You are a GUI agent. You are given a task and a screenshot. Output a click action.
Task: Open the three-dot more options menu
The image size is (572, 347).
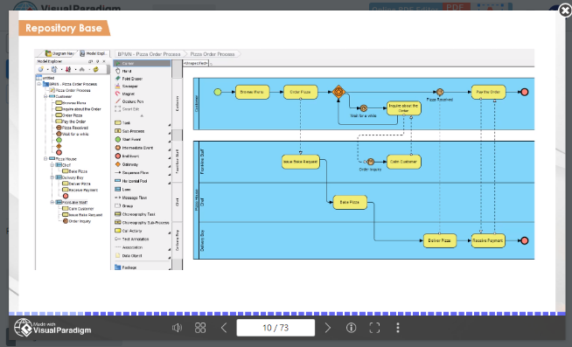coord(398,328)
